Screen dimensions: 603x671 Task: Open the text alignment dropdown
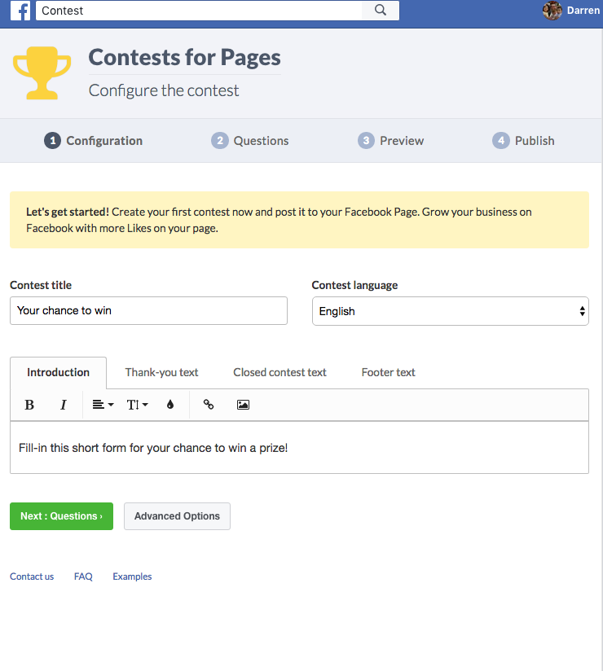(x=102, y=405)
